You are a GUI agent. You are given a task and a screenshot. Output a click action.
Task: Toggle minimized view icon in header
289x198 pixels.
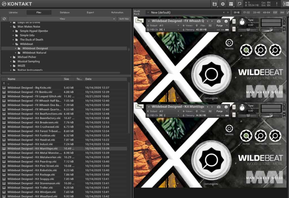(x=239, y=4)
